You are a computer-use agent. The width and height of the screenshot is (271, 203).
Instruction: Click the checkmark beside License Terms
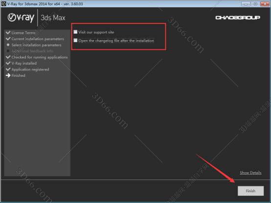(x=8, y=32)
